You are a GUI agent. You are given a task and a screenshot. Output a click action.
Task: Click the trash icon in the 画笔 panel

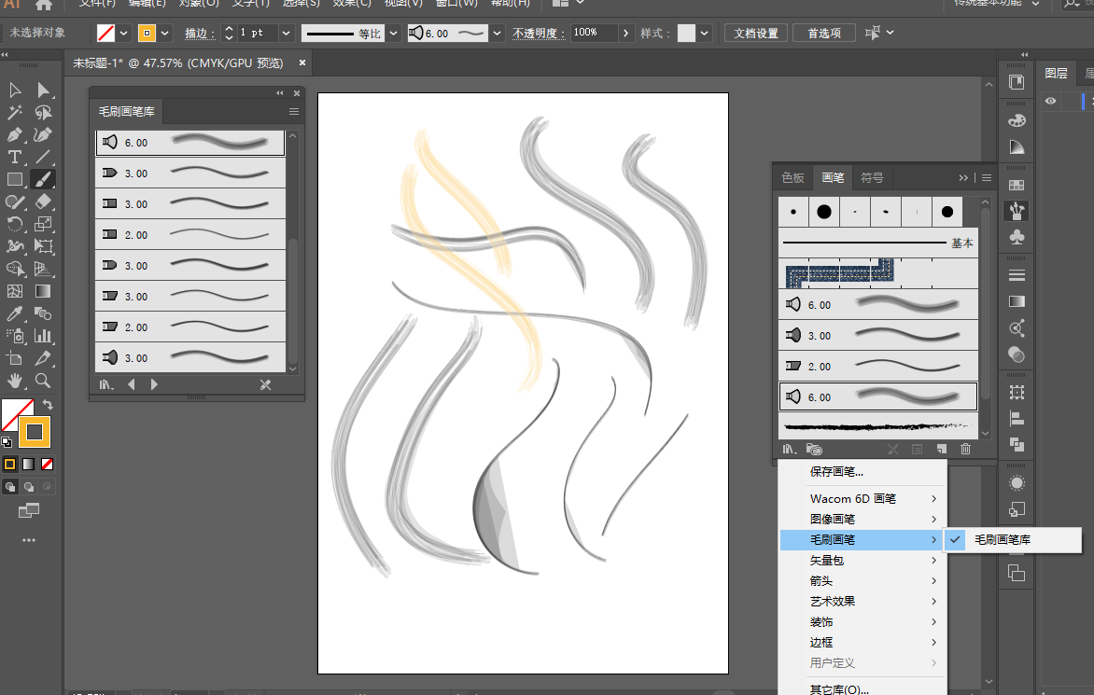coord(965,449)
